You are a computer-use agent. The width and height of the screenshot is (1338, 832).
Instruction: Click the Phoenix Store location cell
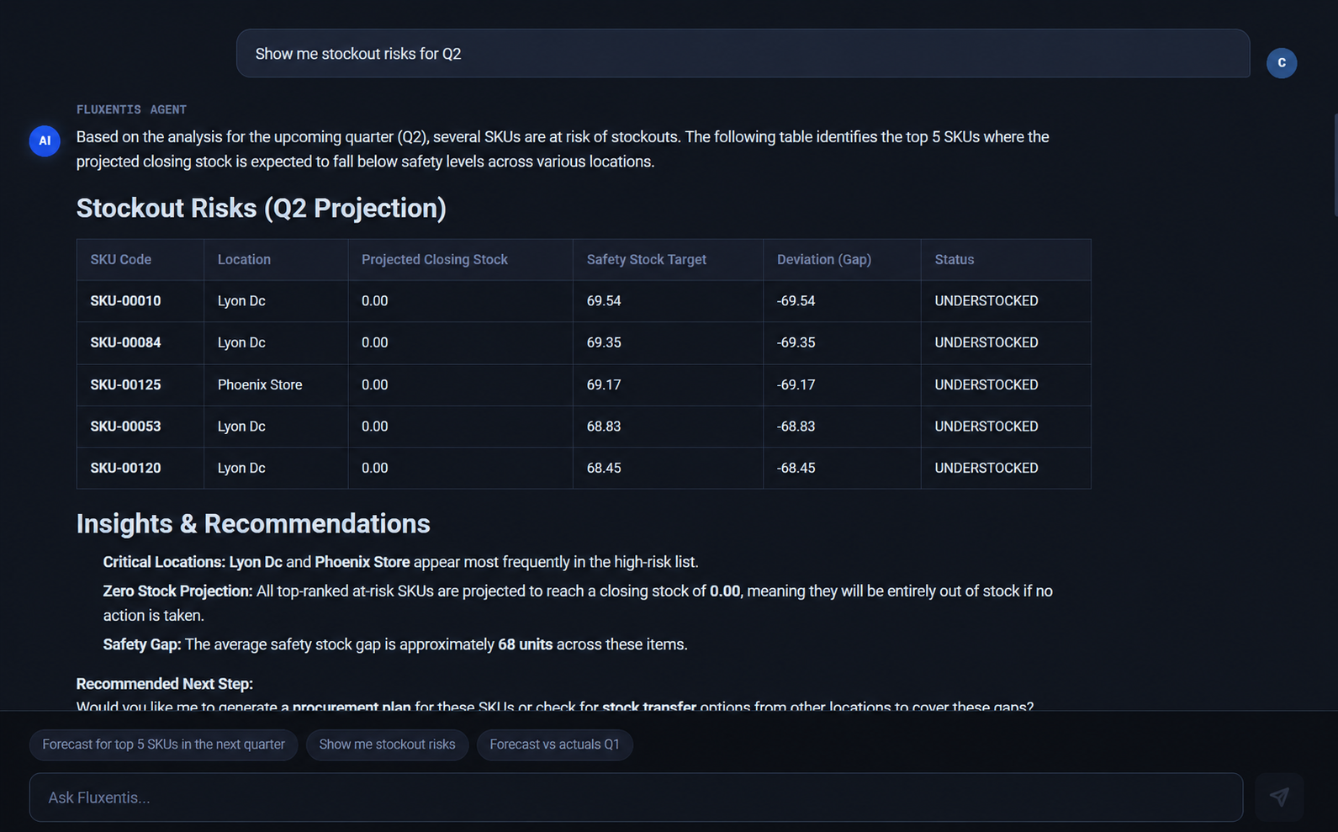(x=260, y=384)
